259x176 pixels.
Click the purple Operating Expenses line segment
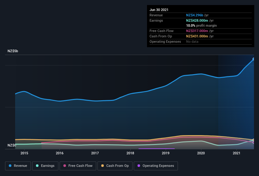156,149
